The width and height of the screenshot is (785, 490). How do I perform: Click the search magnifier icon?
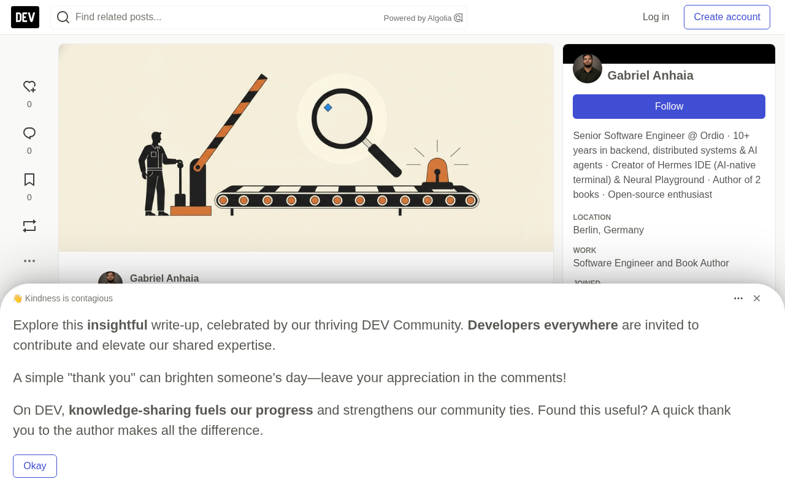point(63,17)
